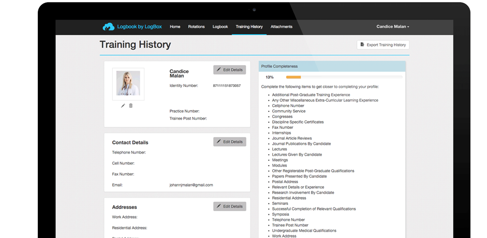Delete profile photo with trash icon
This screenshot has height=238, width=487.
131,106
